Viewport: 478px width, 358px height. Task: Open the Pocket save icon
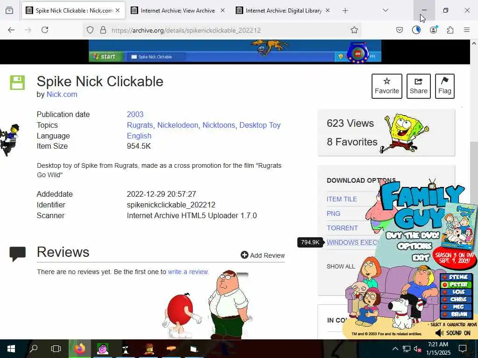400,30
